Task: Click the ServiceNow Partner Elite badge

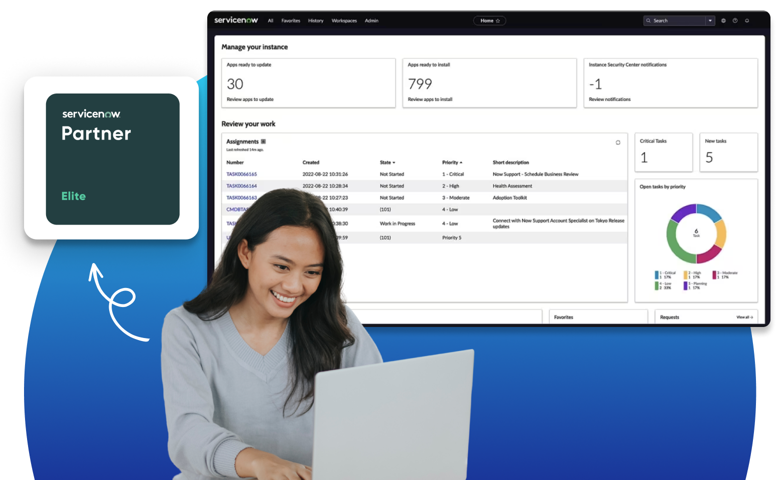Action: (113, 159)
